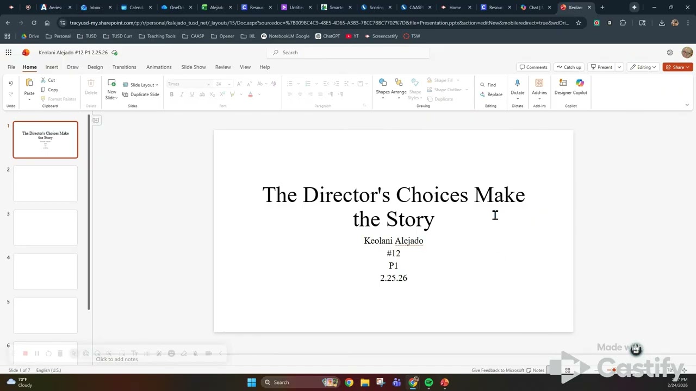Open the Slide Show tab

194,67
